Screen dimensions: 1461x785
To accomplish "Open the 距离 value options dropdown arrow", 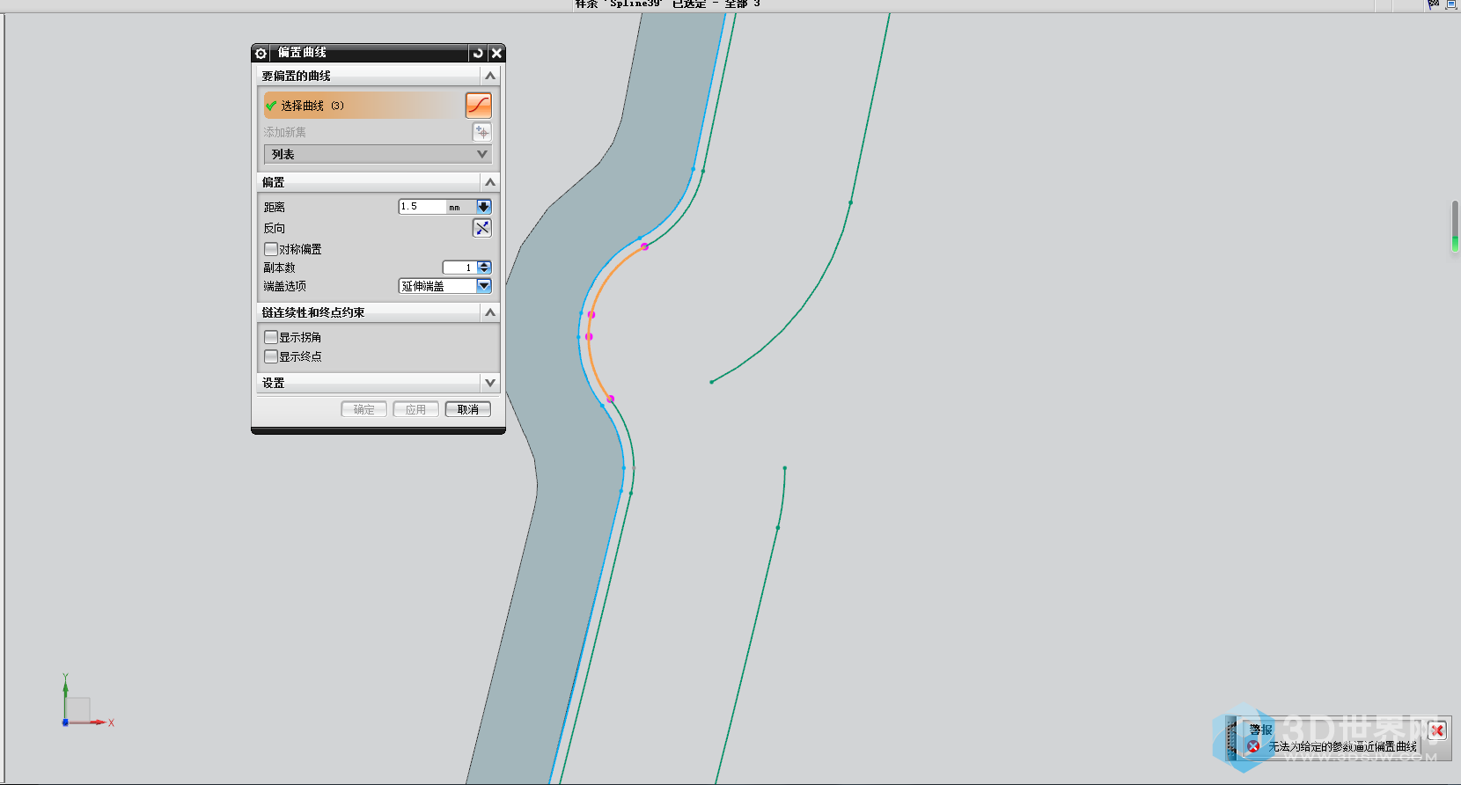I will coord(483,207).
